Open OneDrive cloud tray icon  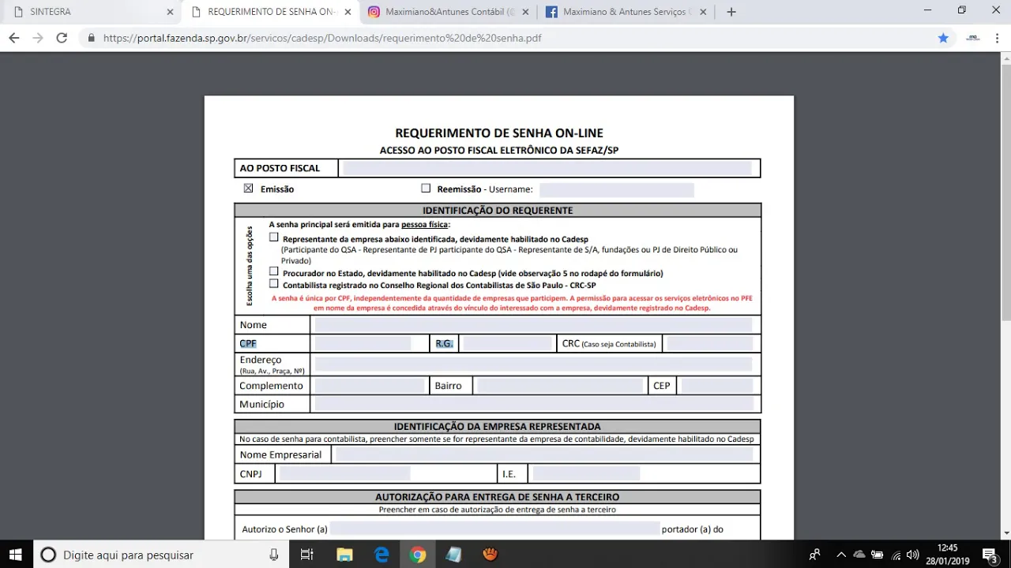859,555
